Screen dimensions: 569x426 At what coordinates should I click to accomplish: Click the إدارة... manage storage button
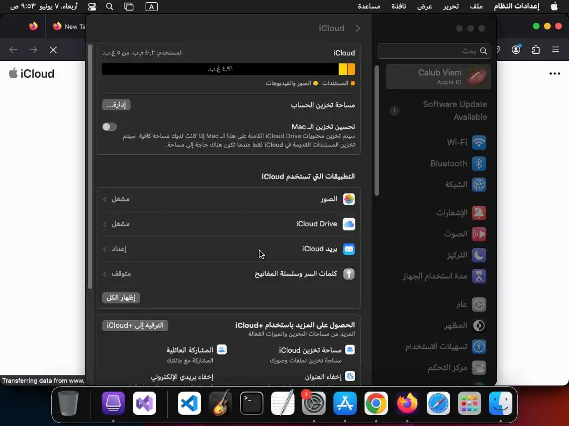coord(116,105)
